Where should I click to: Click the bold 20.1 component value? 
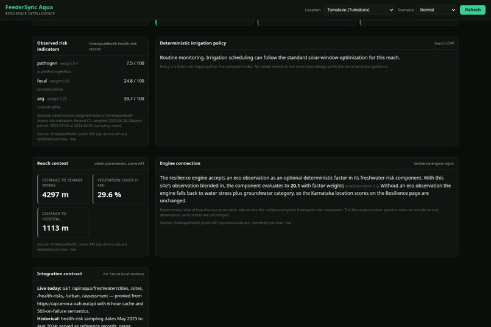295,186
